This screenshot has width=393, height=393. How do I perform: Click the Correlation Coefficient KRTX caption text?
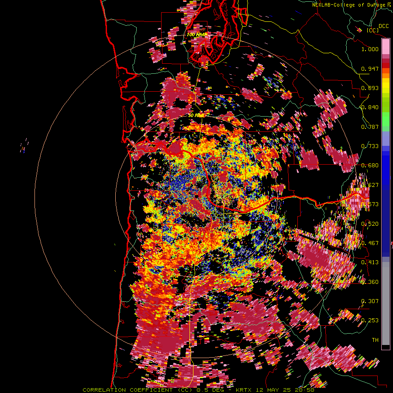198,390
